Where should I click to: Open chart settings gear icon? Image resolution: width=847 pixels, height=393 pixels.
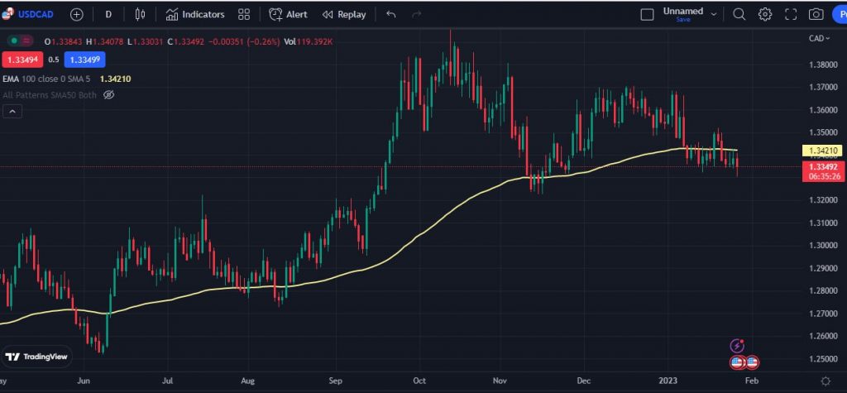click(x=765, y=14)
